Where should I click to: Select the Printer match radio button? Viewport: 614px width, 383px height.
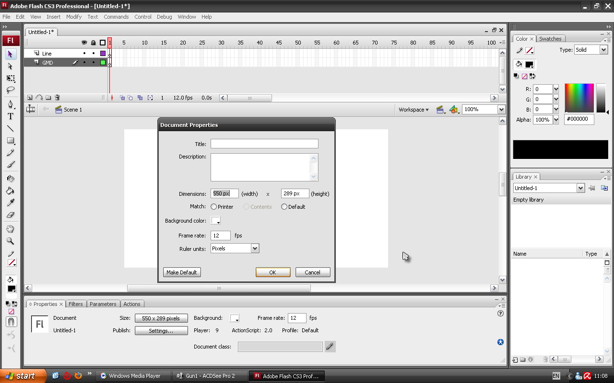(x=214, y=207)
